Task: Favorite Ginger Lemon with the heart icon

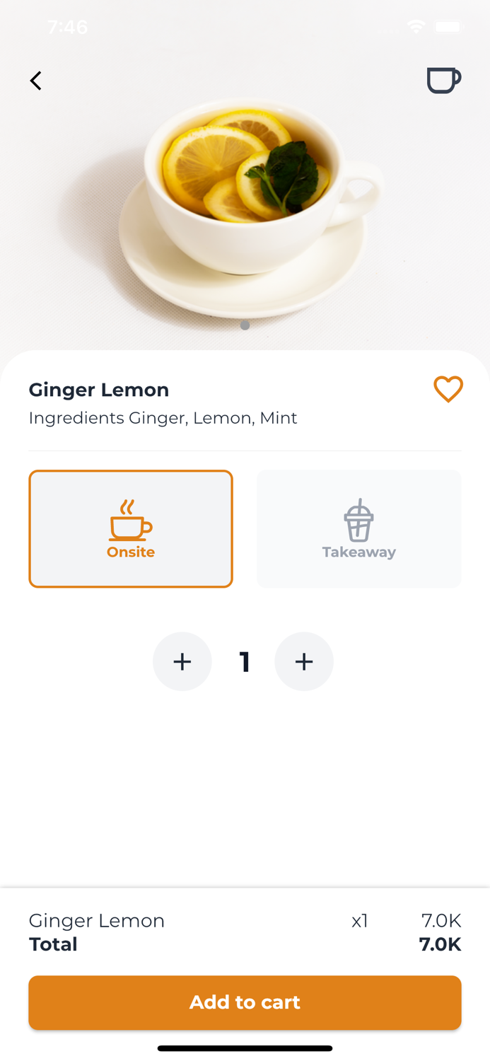Action: point(448,389)
